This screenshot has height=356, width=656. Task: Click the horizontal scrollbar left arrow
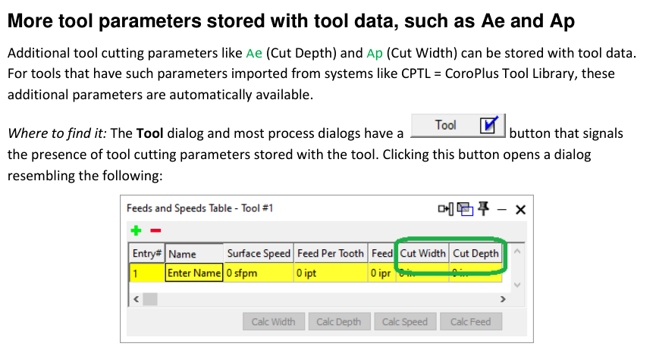[x=136, y=298]
